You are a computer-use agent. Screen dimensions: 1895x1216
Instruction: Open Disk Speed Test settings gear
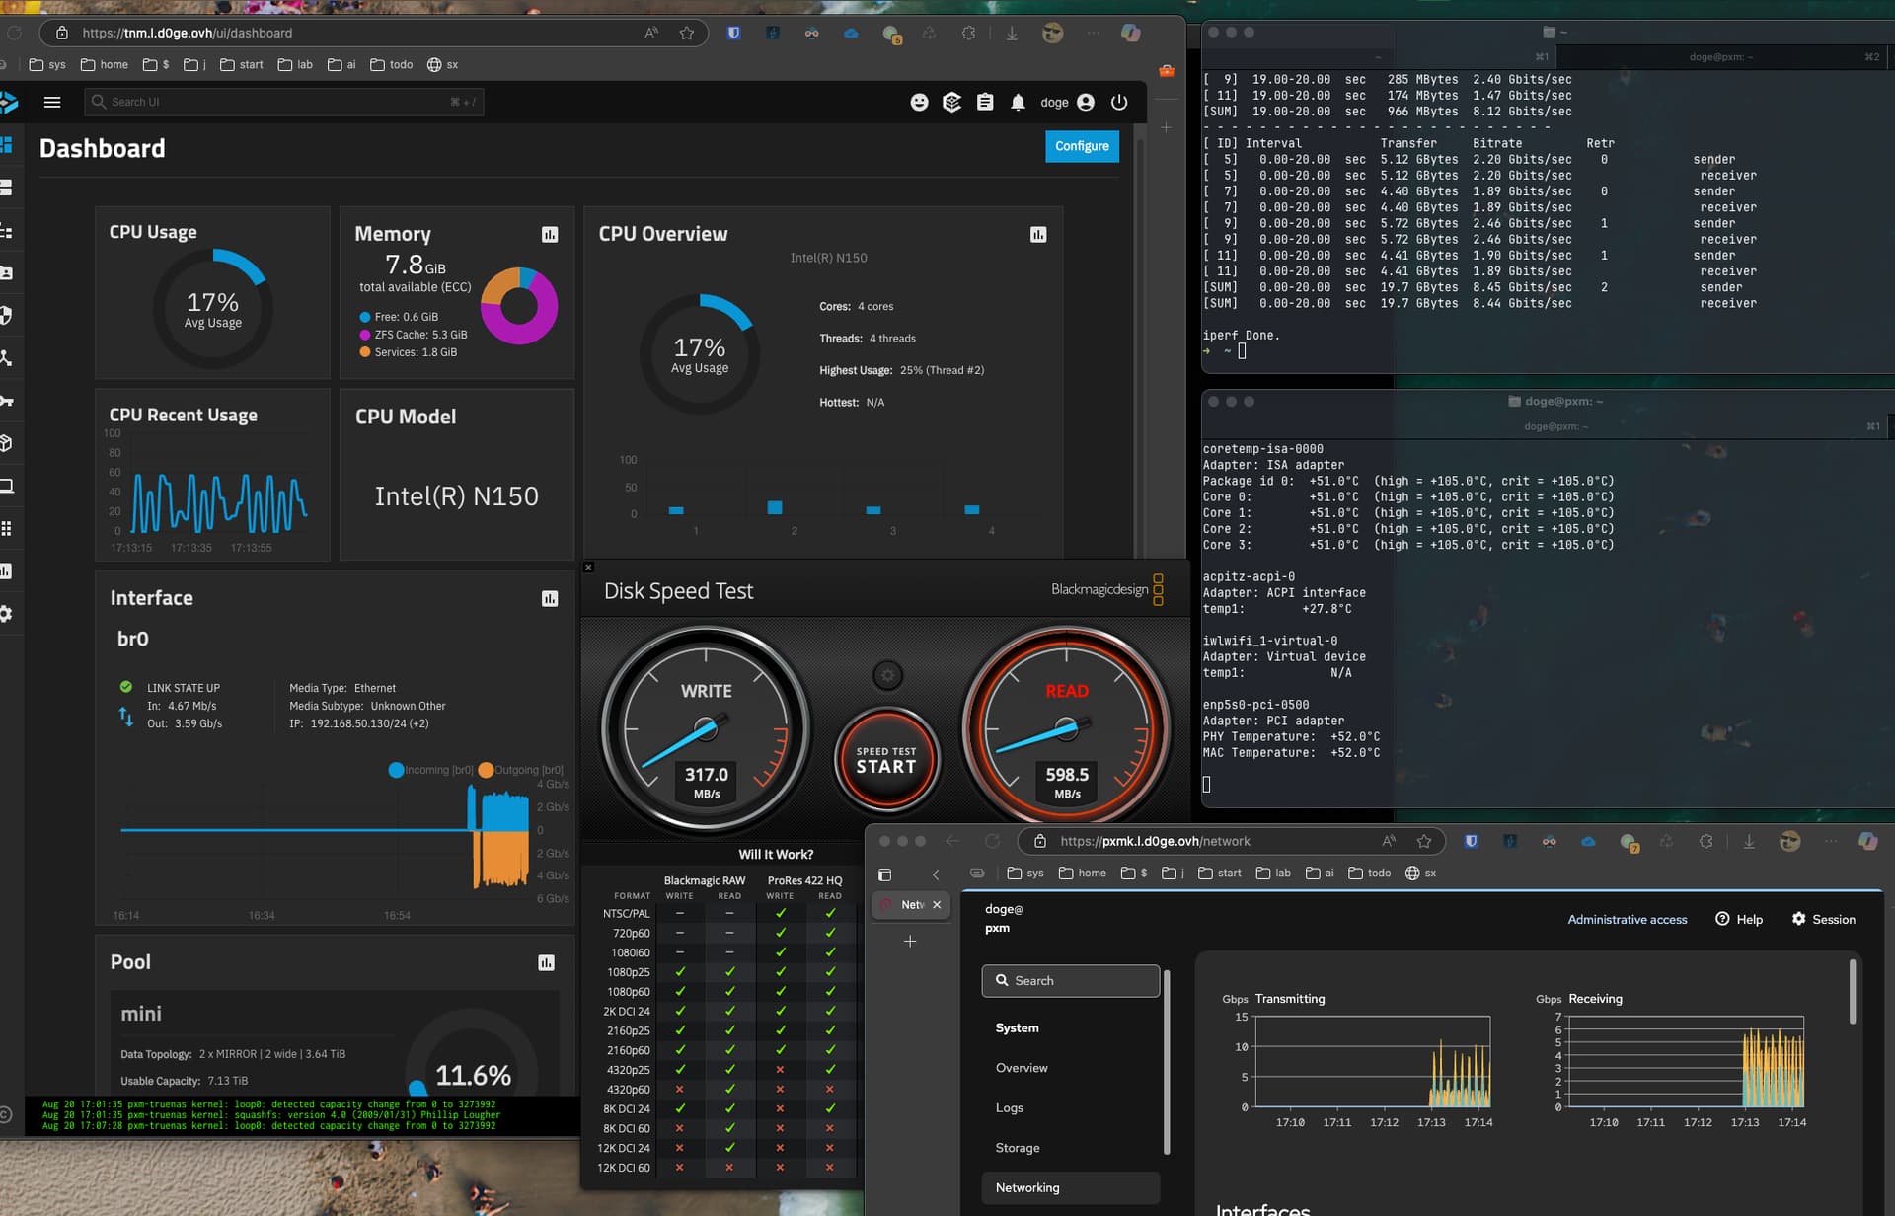click(x=887, y=675)
